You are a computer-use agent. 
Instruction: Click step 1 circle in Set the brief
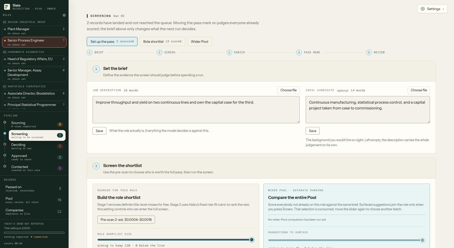coord(96,69)
